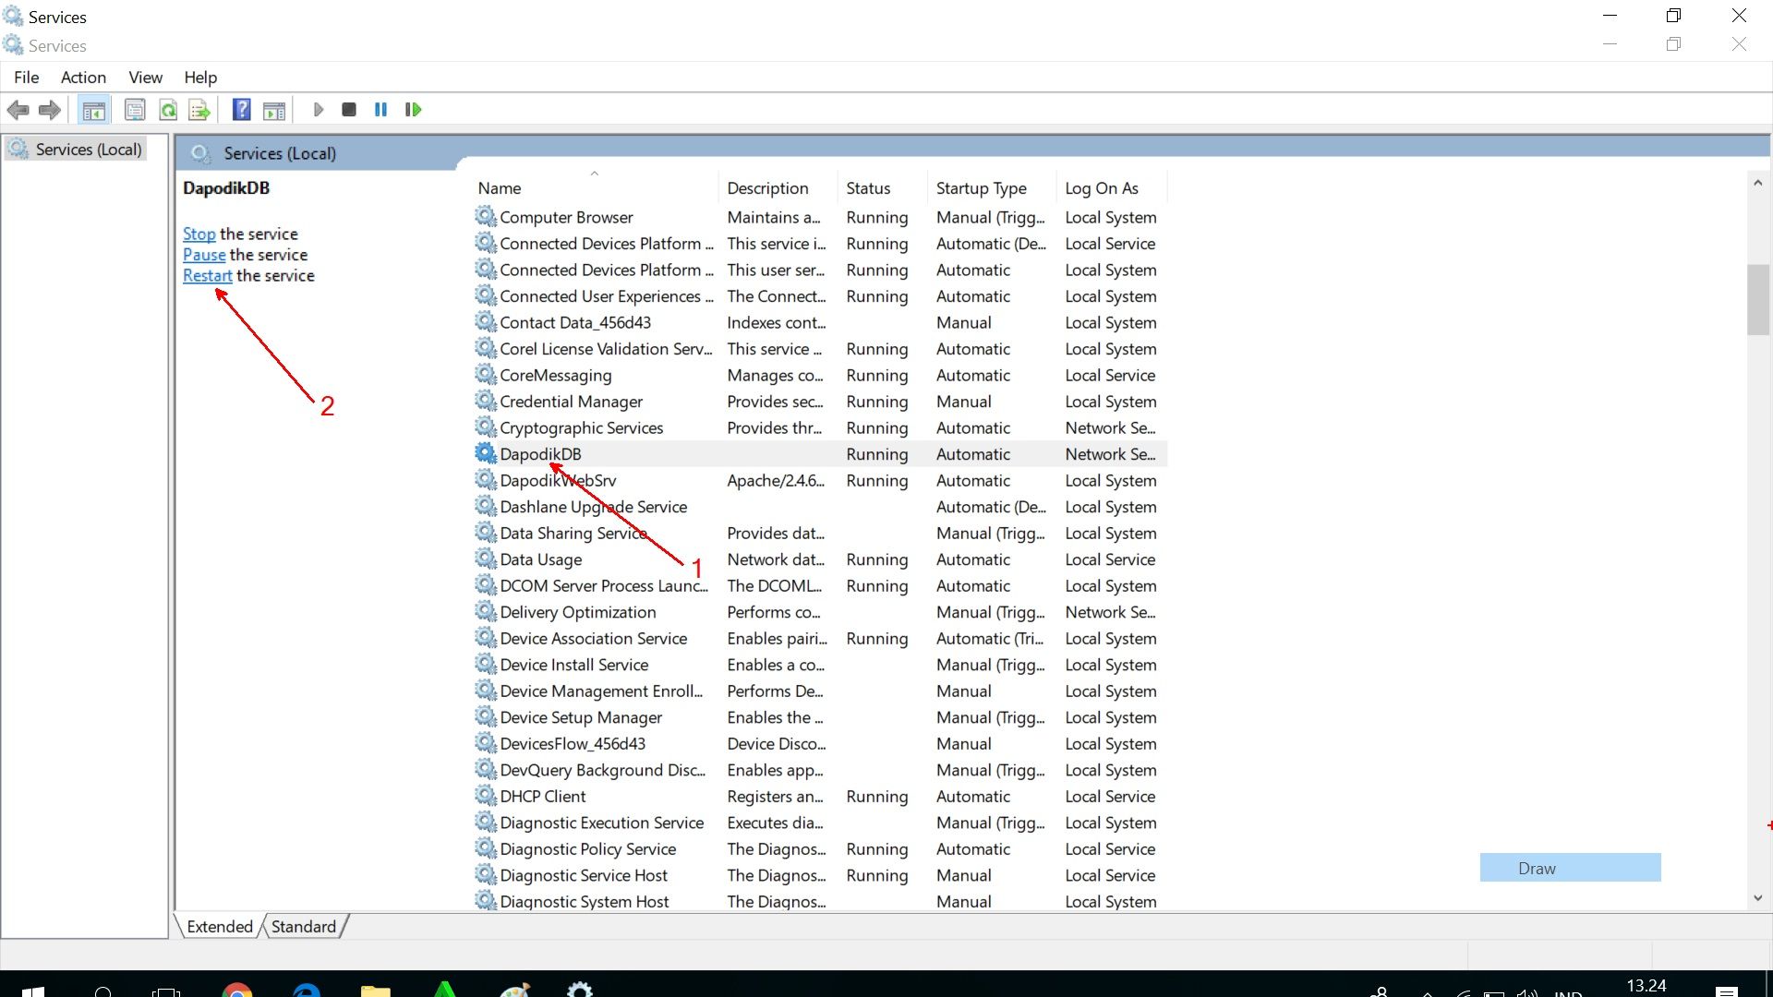Open the Action menu
The image size is (1773, 997).
coord(83,78)
